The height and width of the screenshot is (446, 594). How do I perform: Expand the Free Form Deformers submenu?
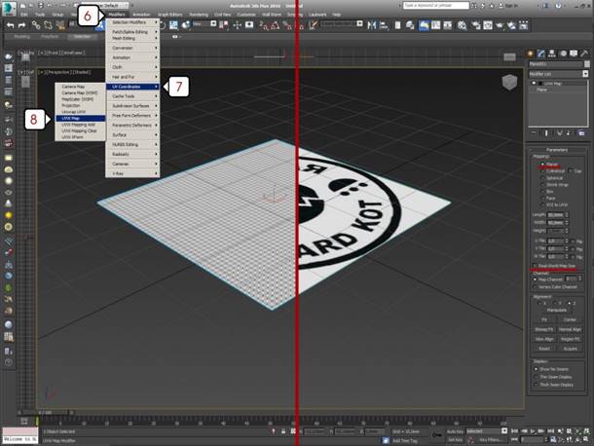coord(132,116)
